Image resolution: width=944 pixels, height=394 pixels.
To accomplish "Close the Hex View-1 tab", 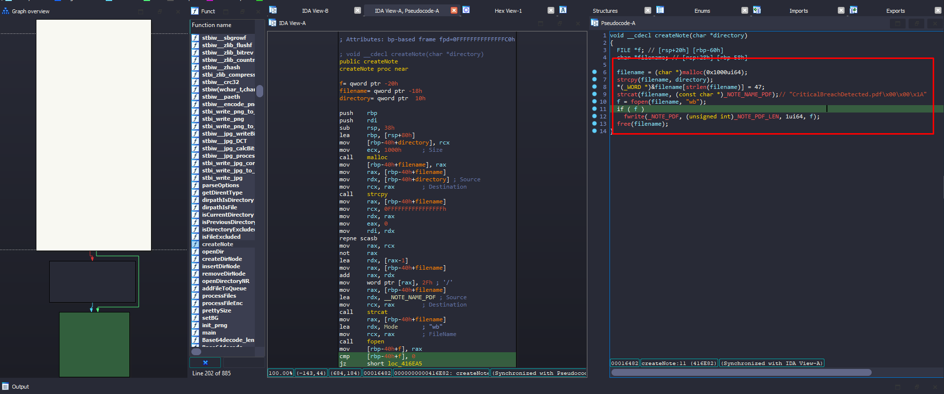I will point(551,10).
